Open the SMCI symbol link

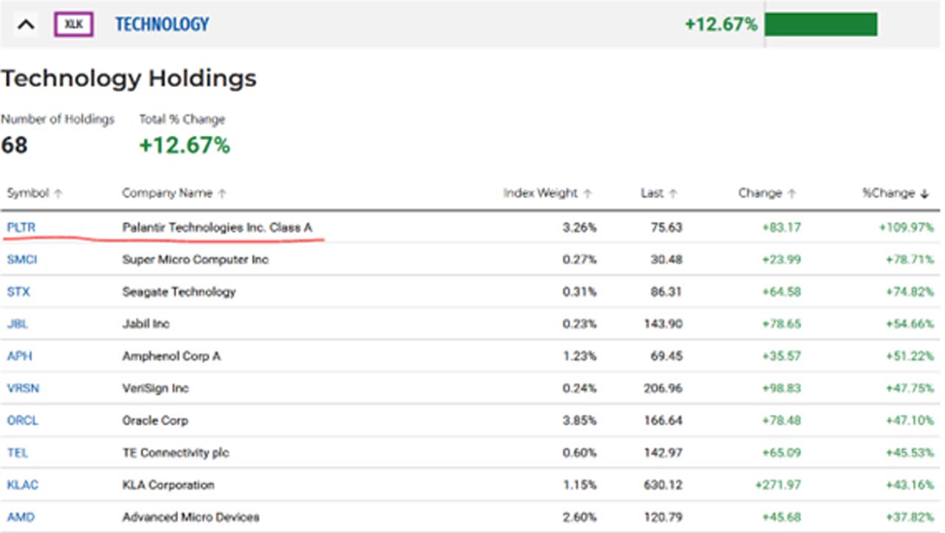(x=23, y=260)
